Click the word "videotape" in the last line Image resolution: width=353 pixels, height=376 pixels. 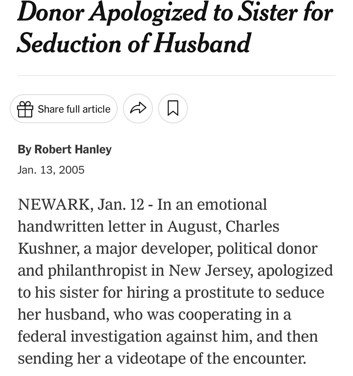tap(151, 358)
